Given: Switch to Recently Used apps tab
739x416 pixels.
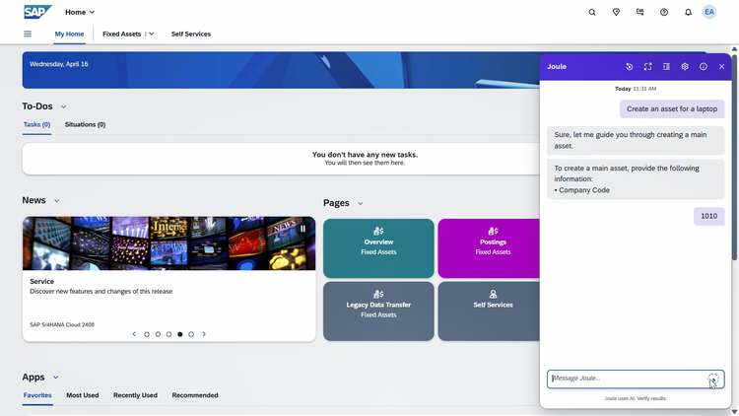Looking at the screenshot, I should pos(135,395).
